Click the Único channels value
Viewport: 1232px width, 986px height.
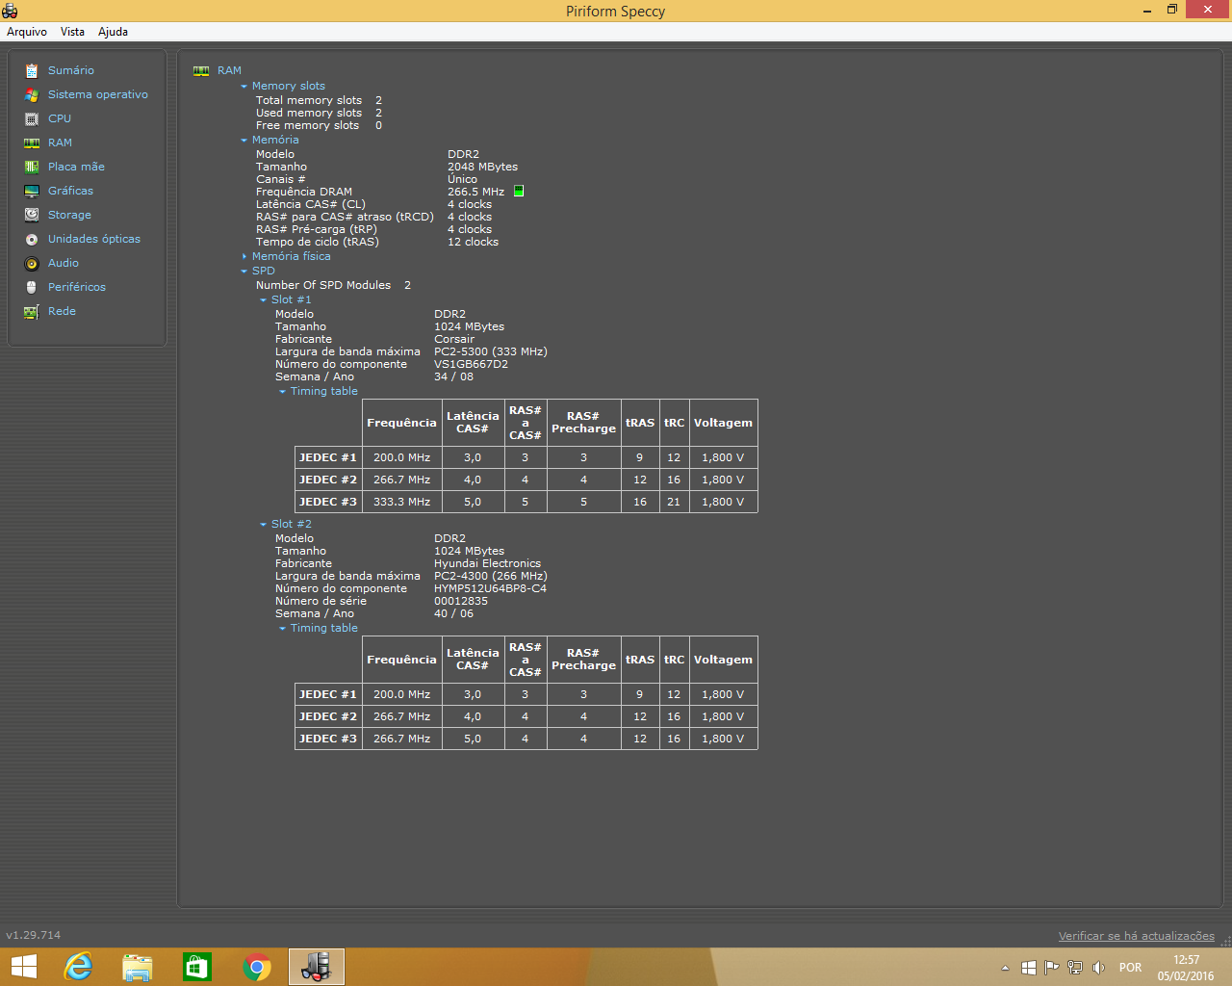[x=462, y=179]
